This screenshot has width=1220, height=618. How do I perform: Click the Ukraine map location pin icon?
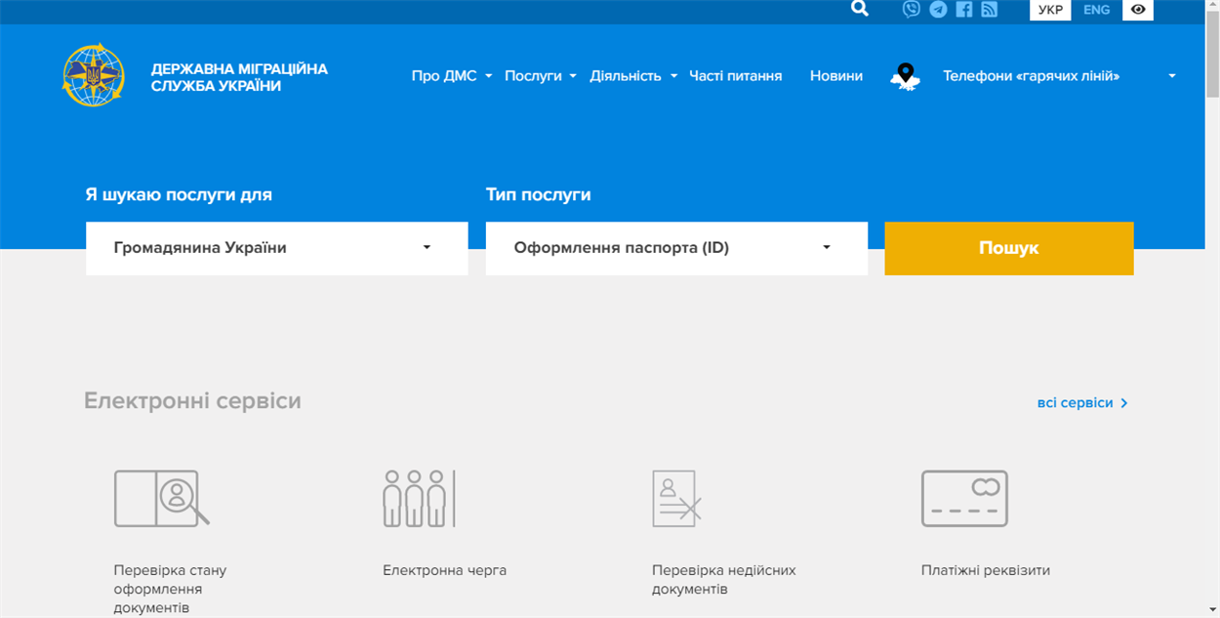coord(906,76)
